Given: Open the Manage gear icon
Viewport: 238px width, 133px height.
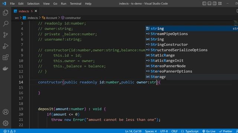Looking at the screenshot, I should [x=6, y=123].
